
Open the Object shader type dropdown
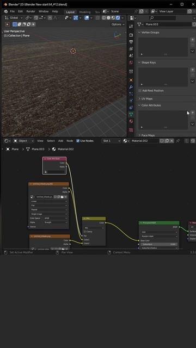click(23, 141)
